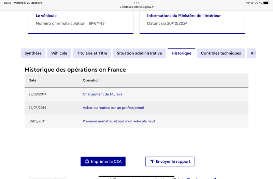Click the paper plane send icon
Viewport: 273px width, 179px height.
[x=152, y=162]
